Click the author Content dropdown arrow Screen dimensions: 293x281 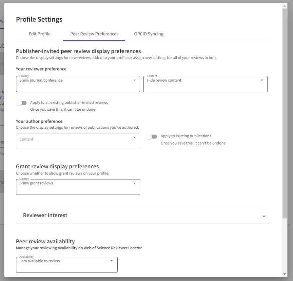(x=134, y=138)
